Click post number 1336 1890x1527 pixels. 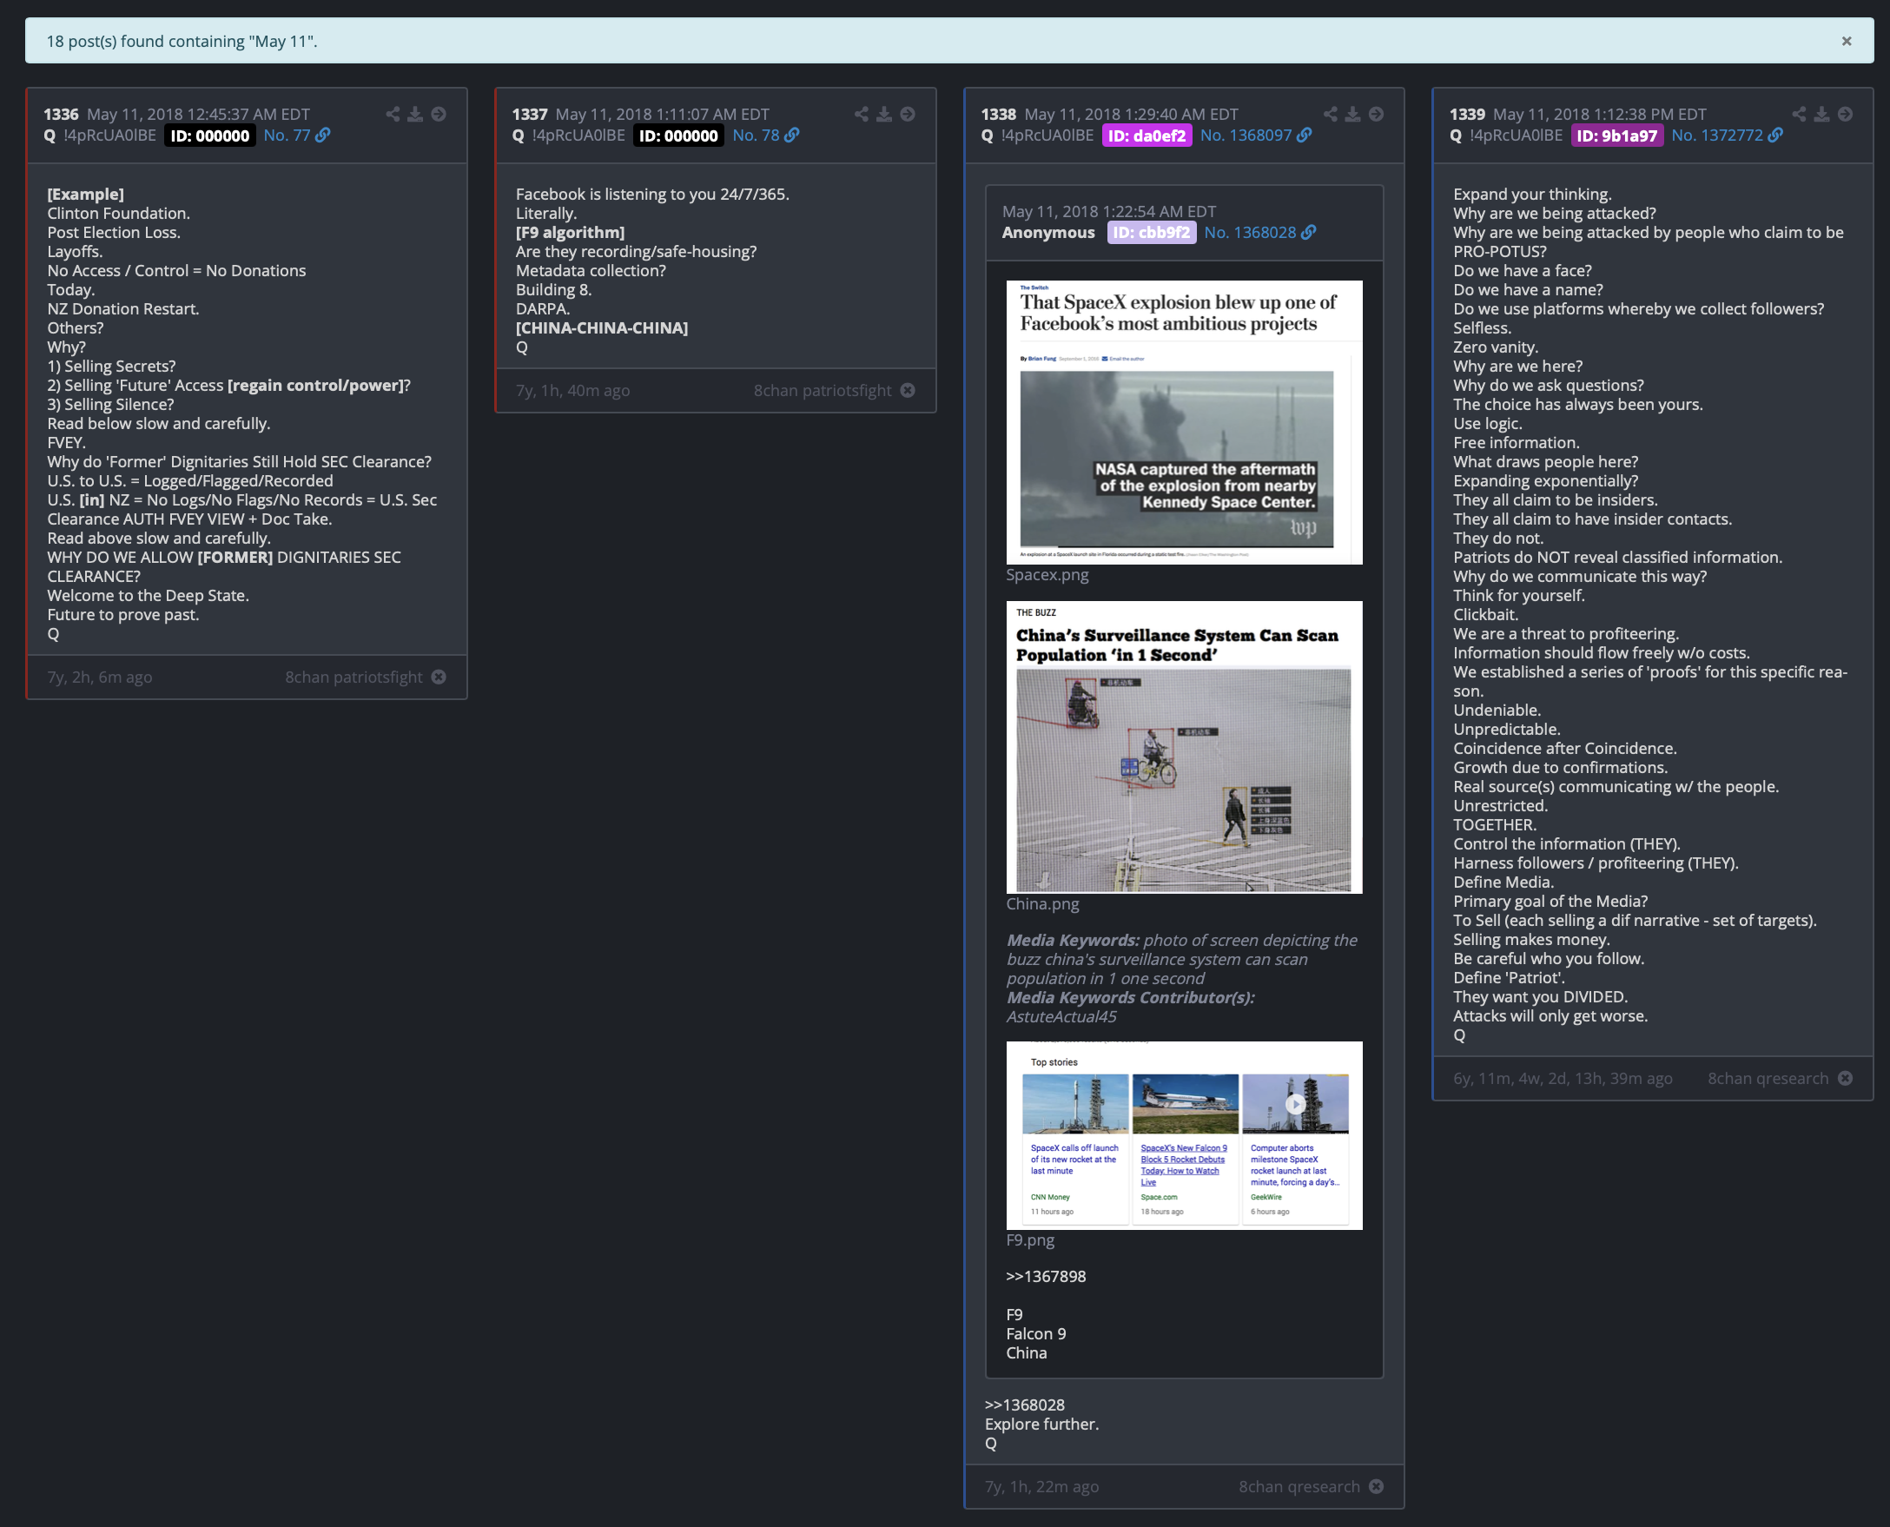coord(62,115)
